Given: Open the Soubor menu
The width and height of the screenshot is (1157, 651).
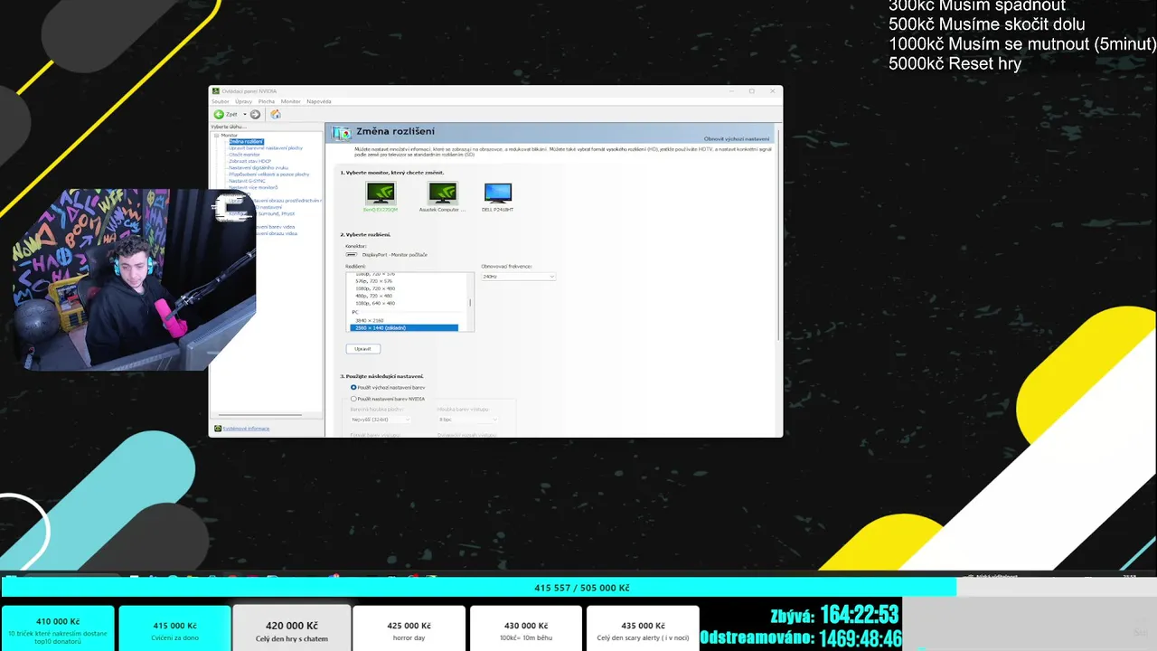Looking at the screenshot, I should pyautogui.click(x=221, y=101).
